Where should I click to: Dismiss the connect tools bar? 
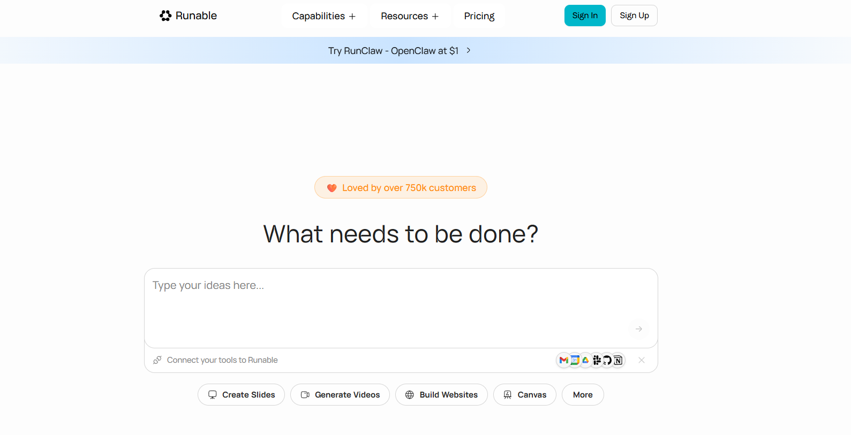tap(642, 360)
